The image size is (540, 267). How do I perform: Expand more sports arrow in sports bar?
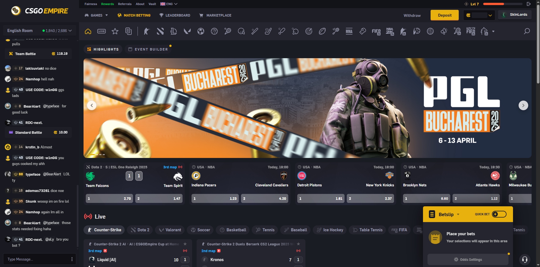click(493, 31)
